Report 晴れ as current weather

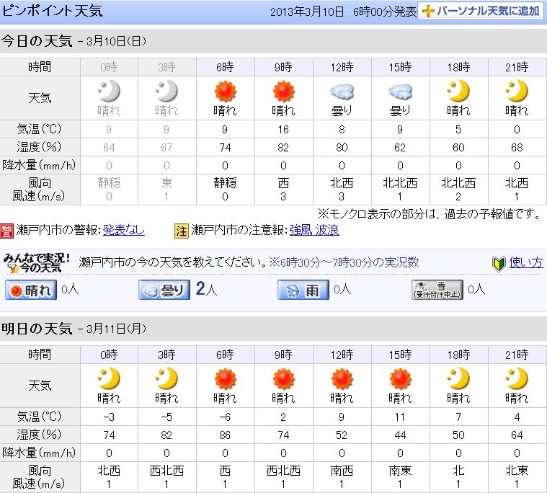click(x=31, y=290)
